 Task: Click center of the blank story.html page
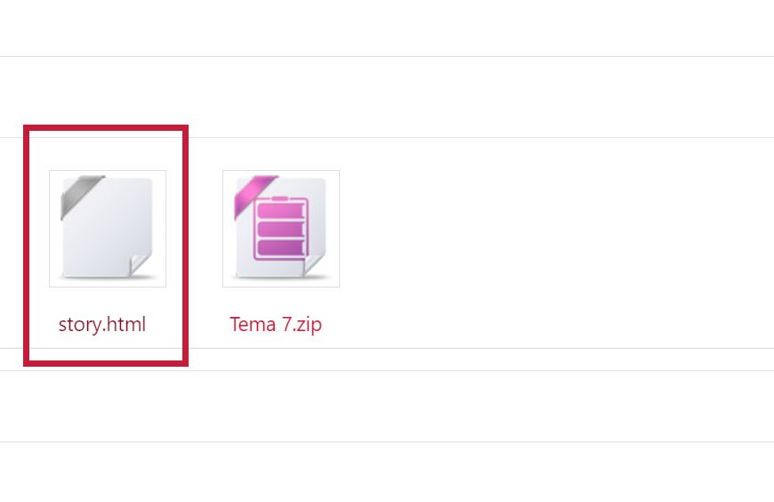tap(107, 228)
